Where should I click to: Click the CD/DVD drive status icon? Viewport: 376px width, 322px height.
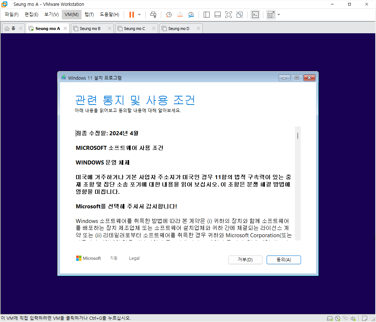[x=338, y=318]
